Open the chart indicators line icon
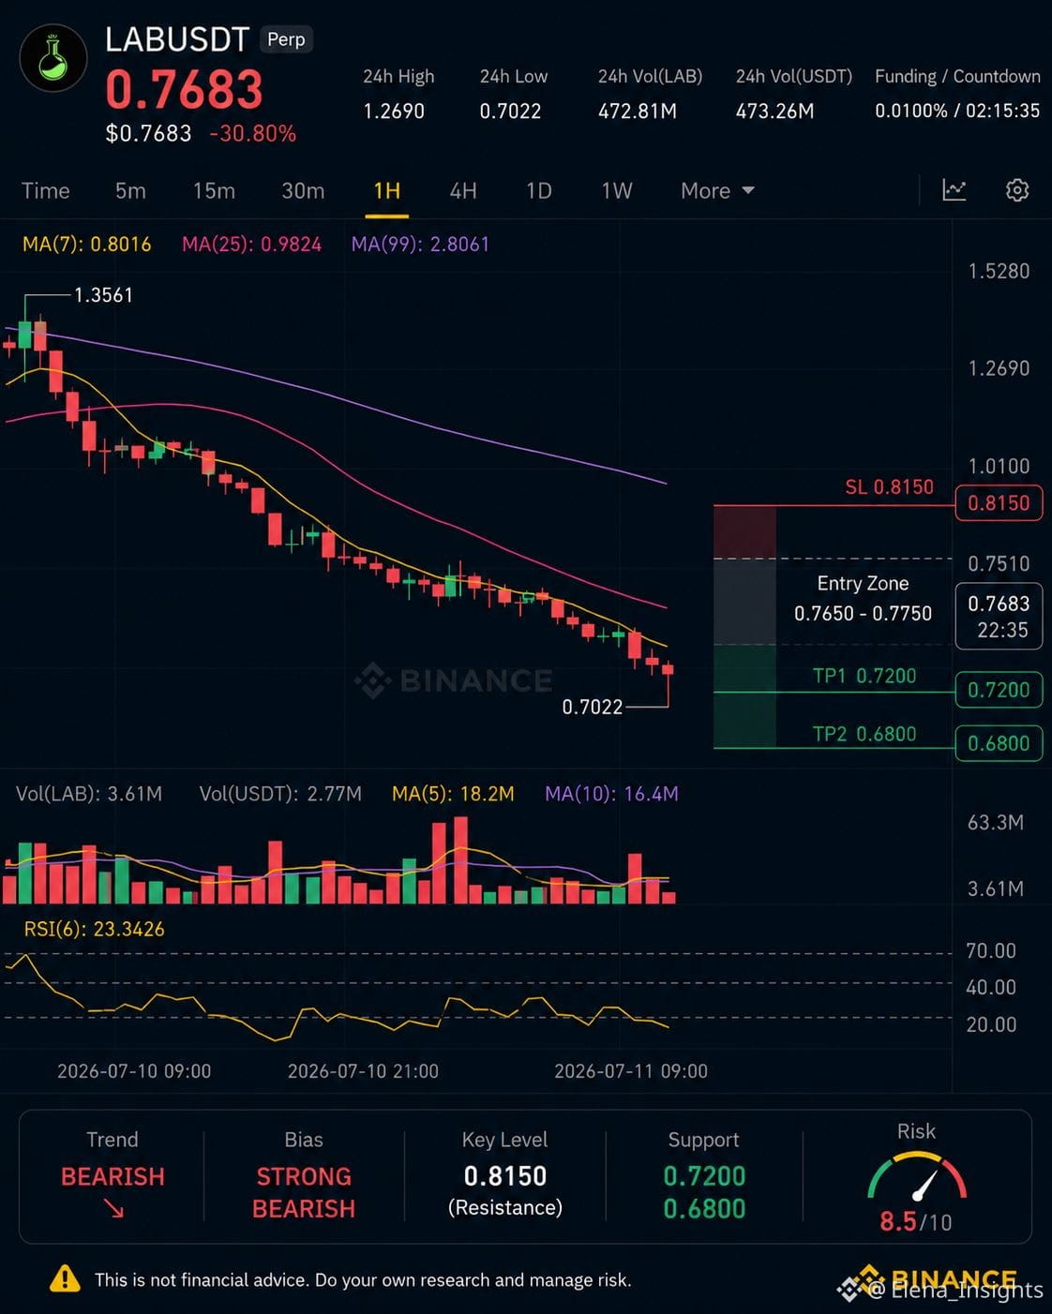1052x1314 pixels. click(x=954, y=190)
